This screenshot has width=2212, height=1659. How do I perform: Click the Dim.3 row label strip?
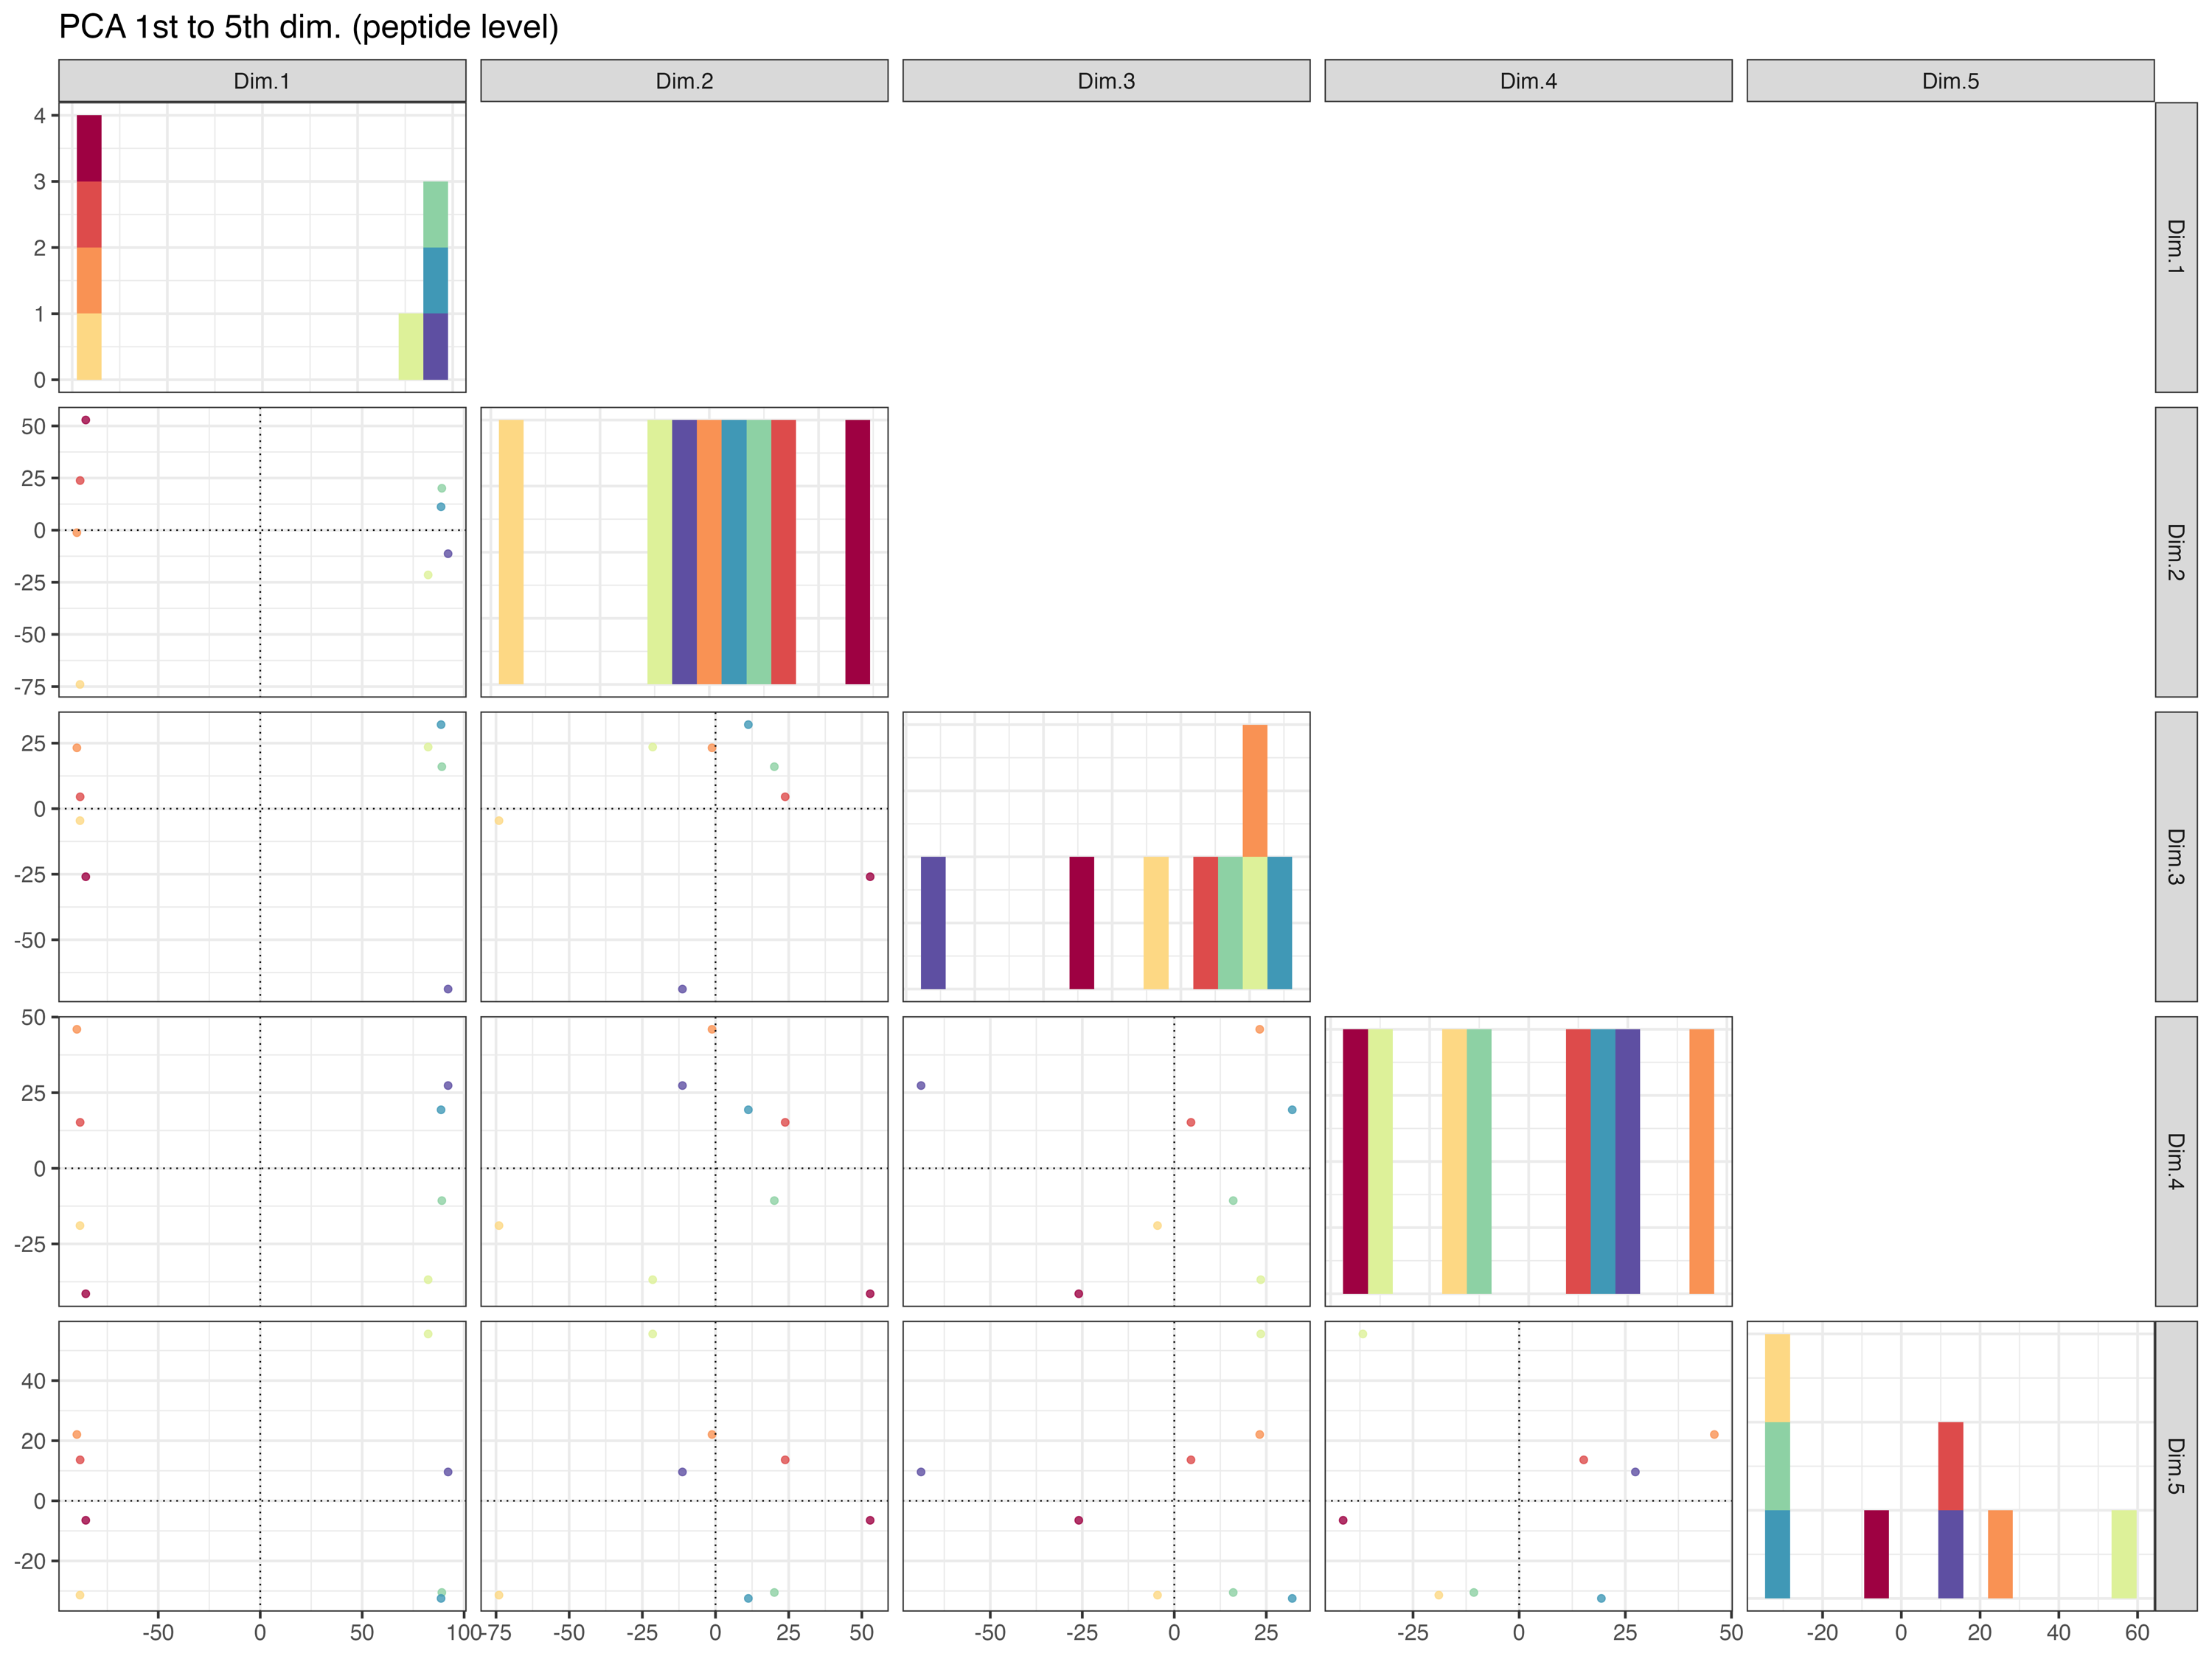point(2175,856)
